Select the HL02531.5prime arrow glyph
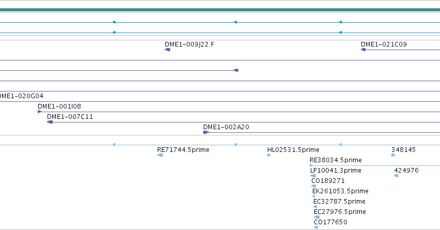Screen dimensions: 440x230 tap(269, 155)
